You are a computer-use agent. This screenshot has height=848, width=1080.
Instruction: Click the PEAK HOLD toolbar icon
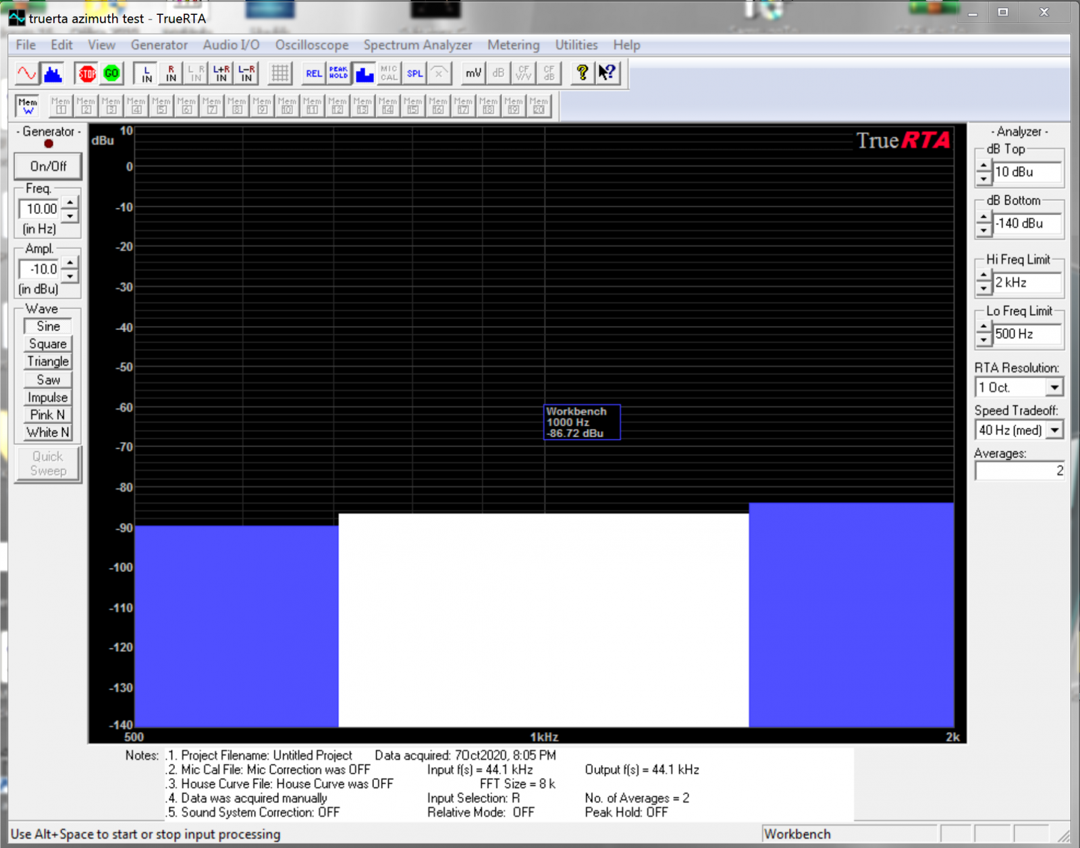339,74
